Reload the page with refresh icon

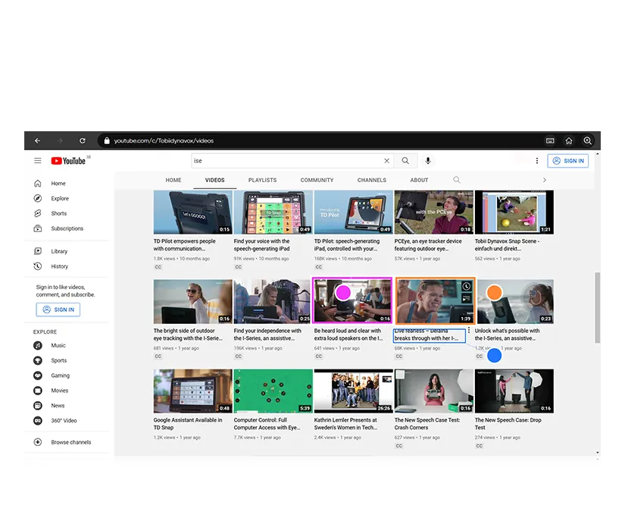coord(82,140)
